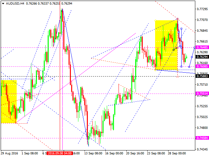This screenshot has width=209, height=157.
Task: Select the magenta level label 0.74584
Action: [202, 138]
